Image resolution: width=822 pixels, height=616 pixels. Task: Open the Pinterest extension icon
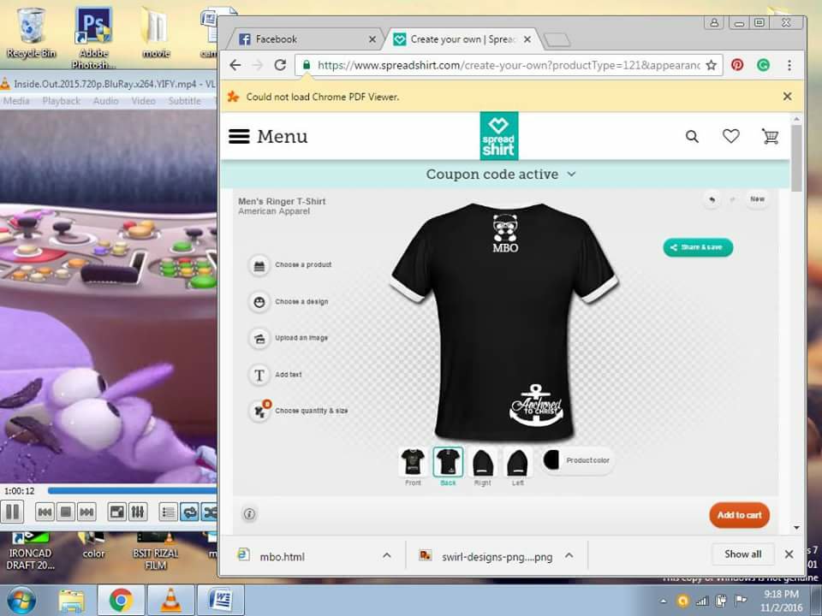click(x=737, y=65)
